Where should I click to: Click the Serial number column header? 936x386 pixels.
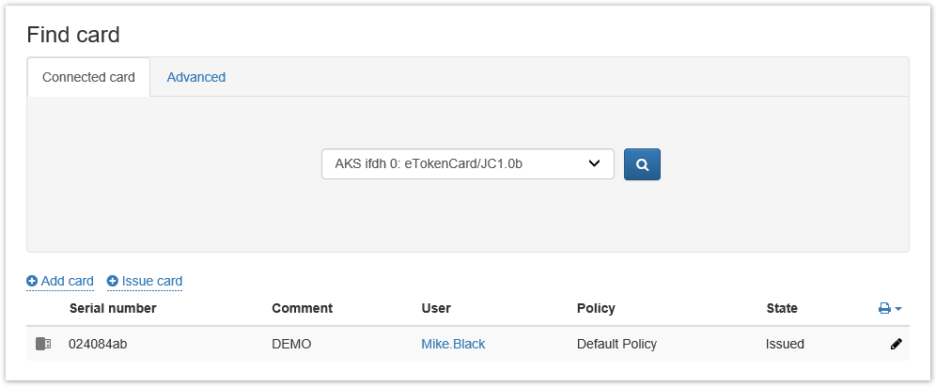click(113, 308)
